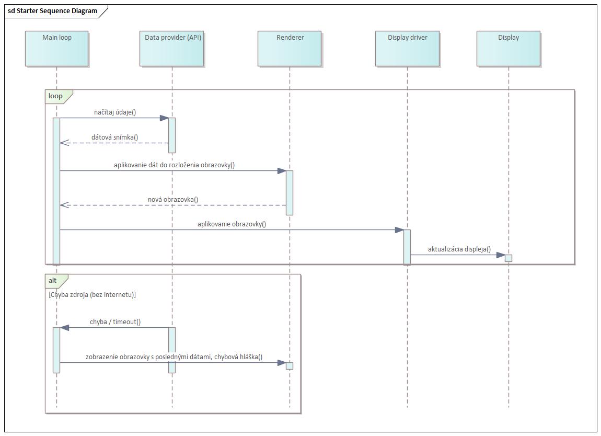Select the Display driver activation bar

pyautogui.click(x=407, y=246)
